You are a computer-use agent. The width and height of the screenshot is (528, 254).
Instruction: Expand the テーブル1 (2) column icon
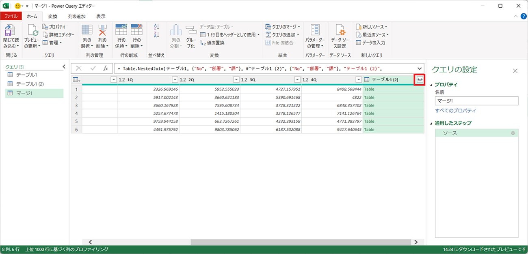(420, 80)
